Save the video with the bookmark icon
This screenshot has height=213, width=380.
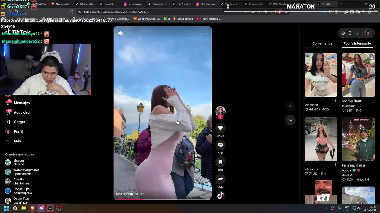220,162
